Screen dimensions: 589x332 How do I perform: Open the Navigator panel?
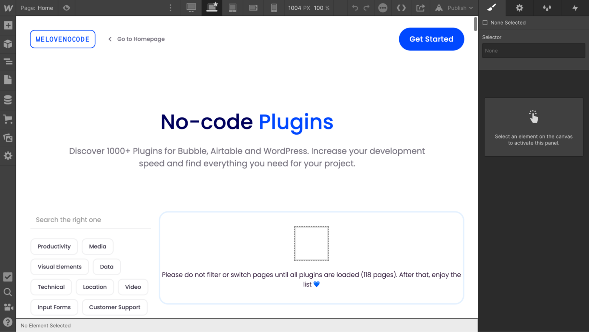8,62
